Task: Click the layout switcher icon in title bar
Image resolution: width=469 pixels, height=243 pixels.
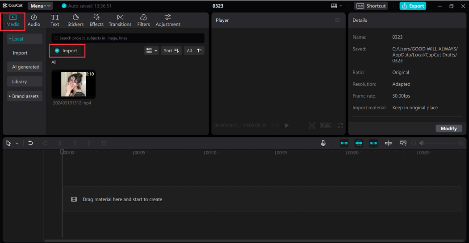Action: [x=336, y=6]
